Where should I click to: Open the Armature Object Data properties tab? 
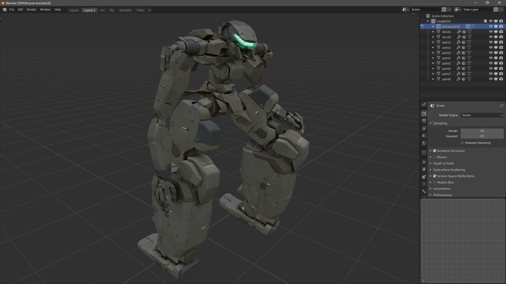pyautogui.click(x=424, y=184)
